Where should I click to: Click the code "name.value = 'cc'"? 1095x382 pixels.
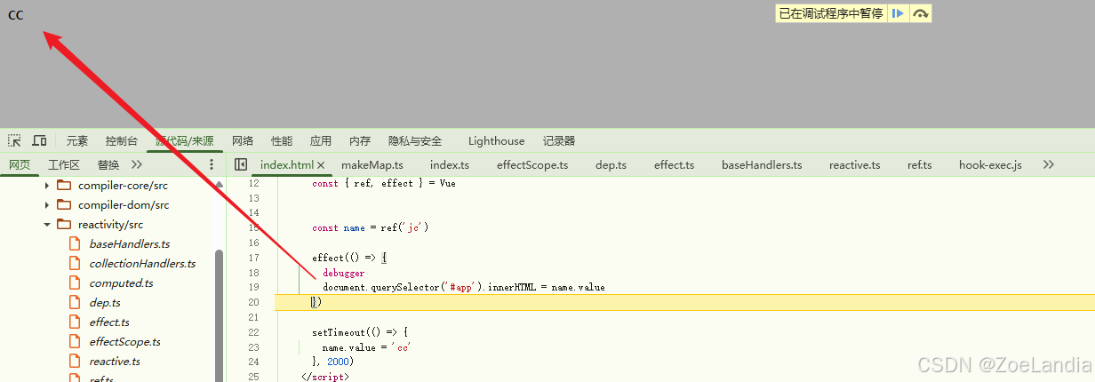[x=367, y=347]
